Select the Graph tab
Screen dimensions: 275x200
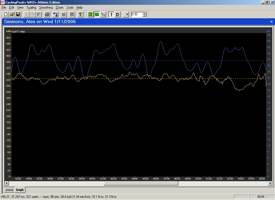(x=20, y=190)
